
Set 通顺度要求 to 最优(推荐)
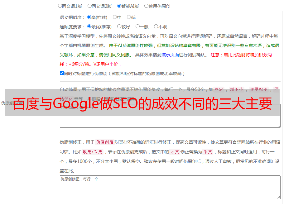point(89,26)
